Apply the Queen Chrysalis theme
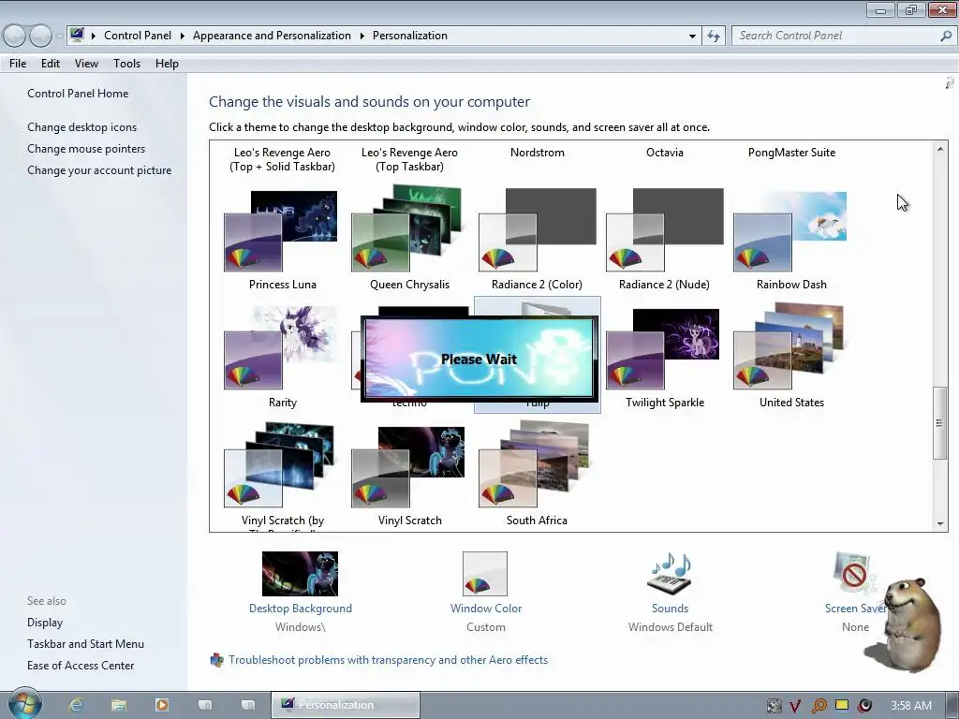This screenshot has width=959, height=719. [x=409, y=239]
